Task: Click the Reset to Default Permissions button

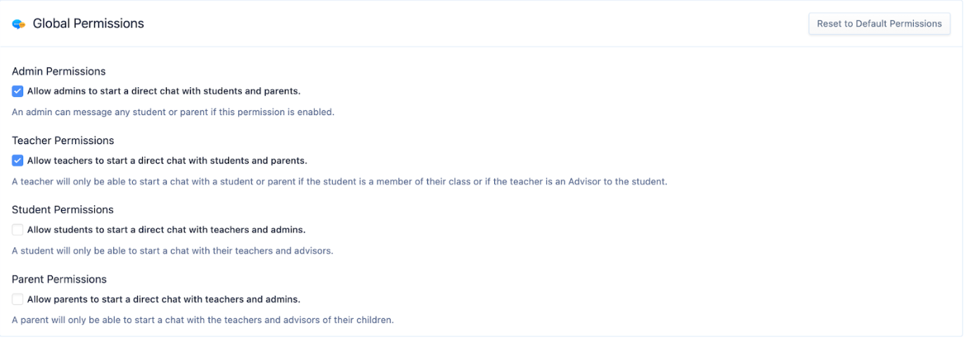Action: click(x=879, y=24)
